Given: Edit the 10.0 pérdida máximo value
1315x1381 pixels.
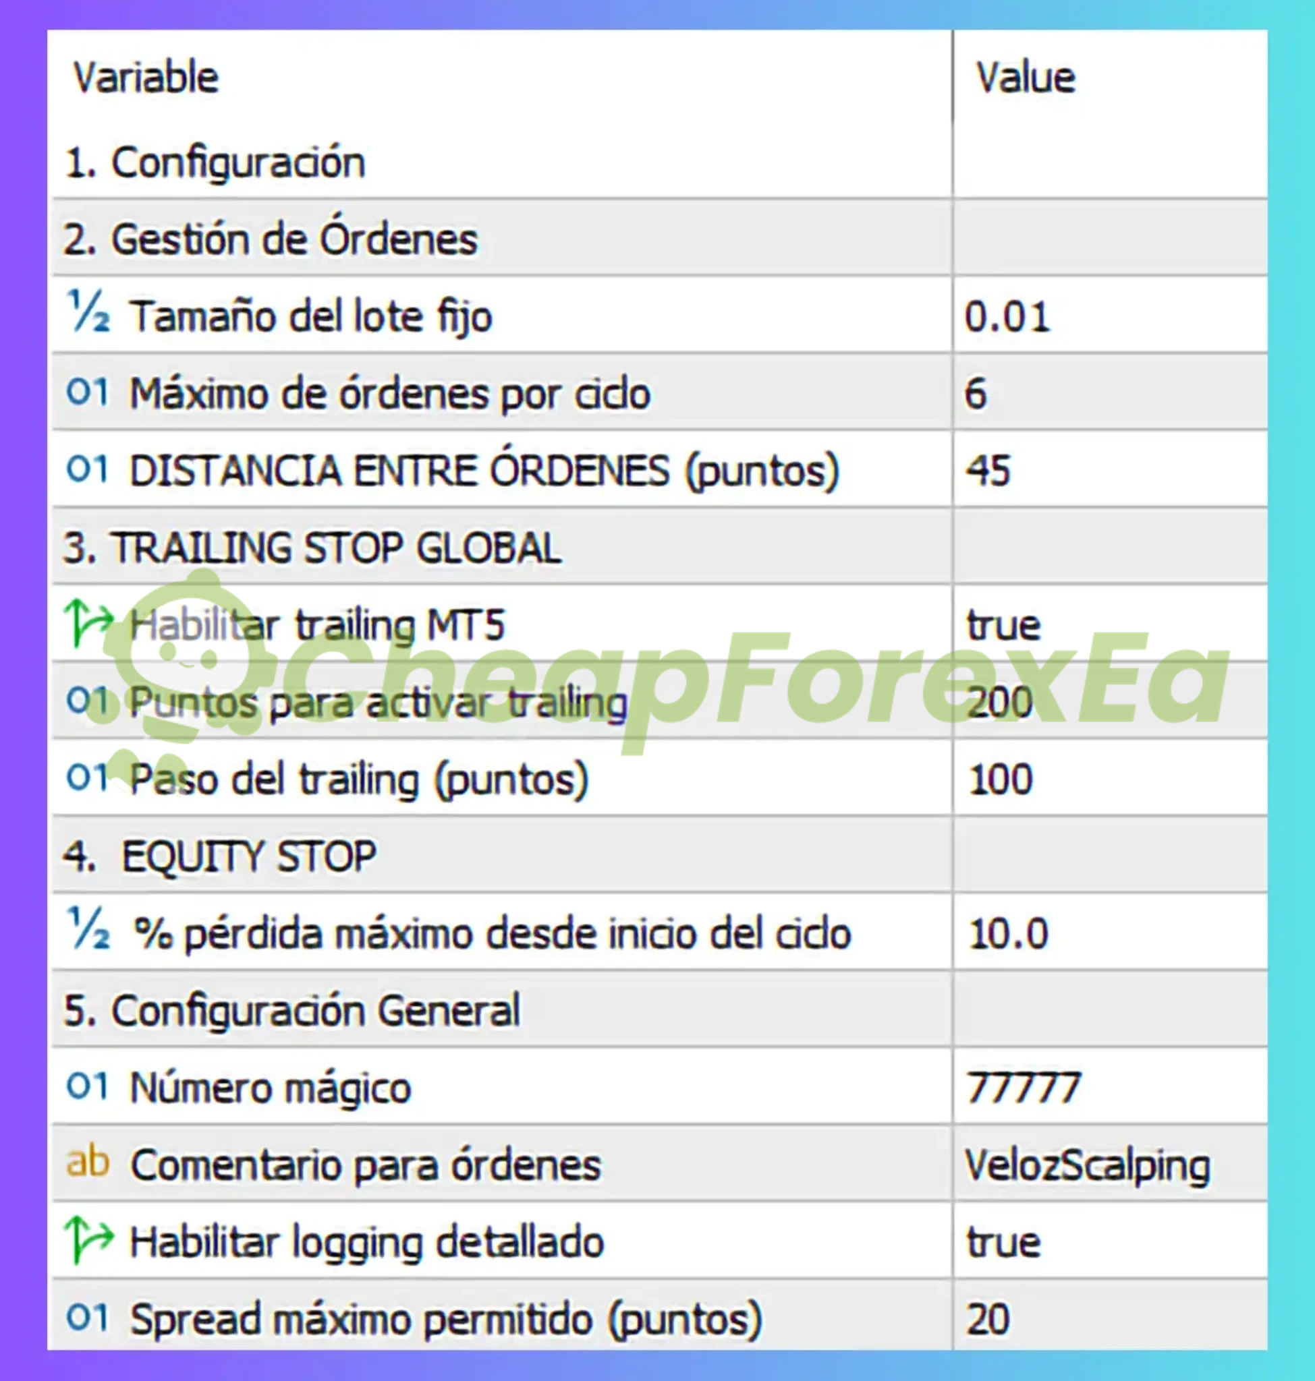Looking at the screenshot, I should click(x=1111, y=933).
